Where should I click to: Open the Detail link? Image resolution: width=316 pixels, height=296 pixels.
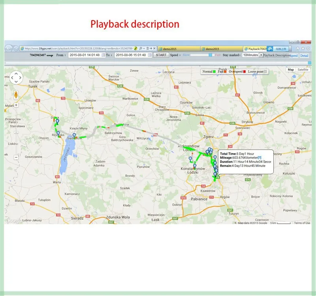tap(304, 56)
